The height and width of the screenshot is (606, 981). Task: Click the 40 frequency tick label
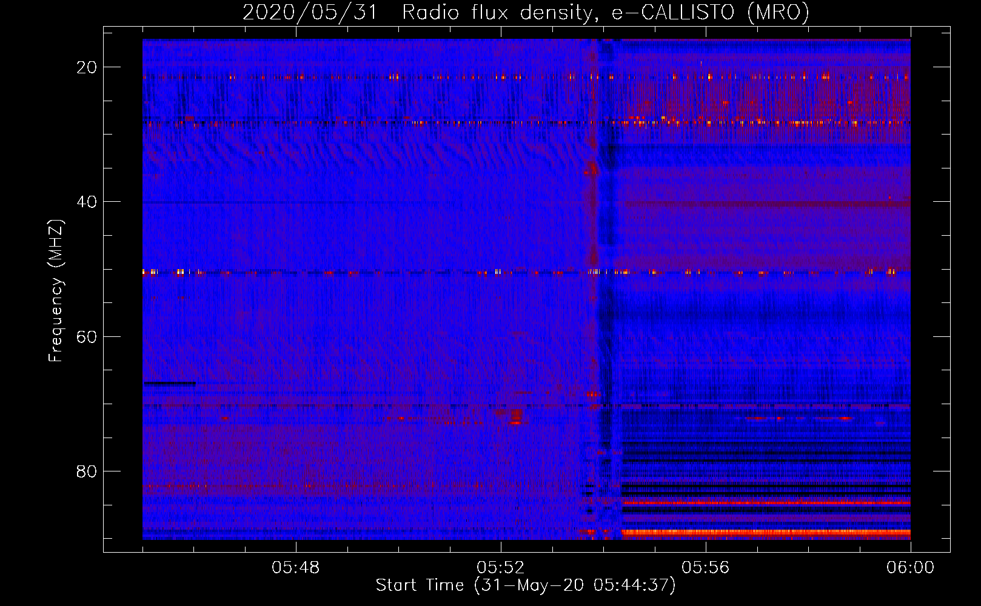[87, 202]
